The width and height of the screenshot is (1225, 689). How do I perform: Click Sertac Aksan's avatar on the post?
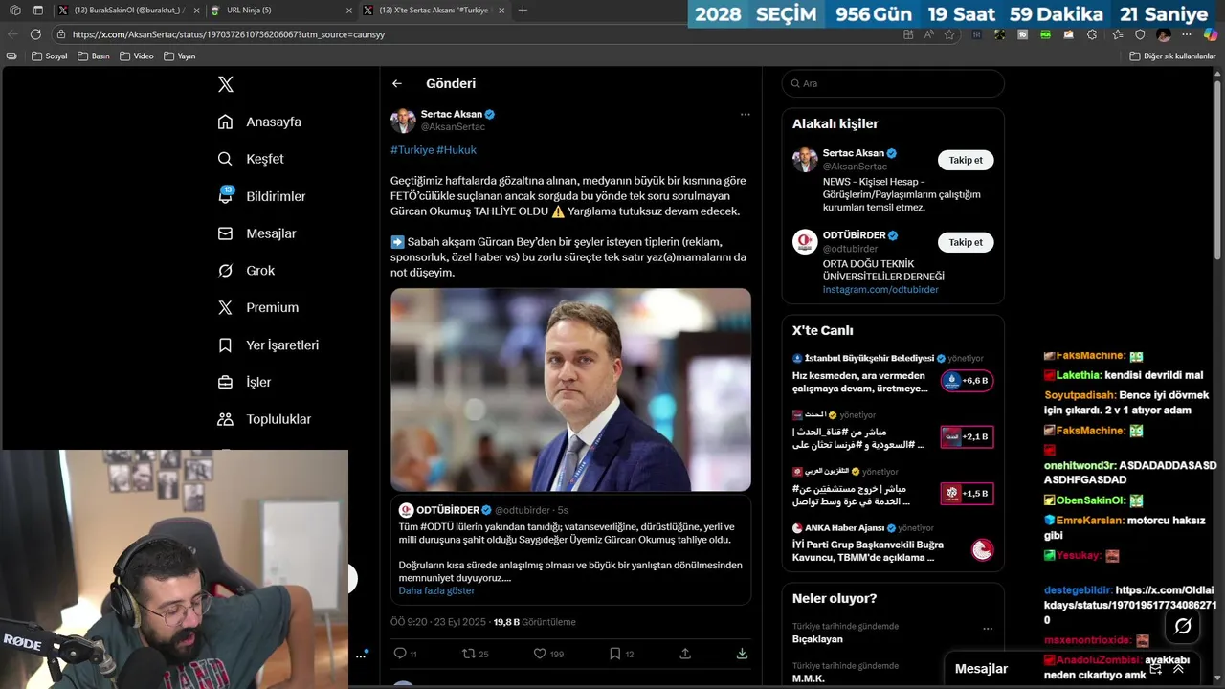coord(403,120)
